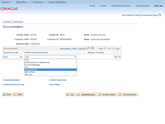The width and height of the screenshot is (165, 124).
Task: Click the Add button
Action: (x=71, y=95)
